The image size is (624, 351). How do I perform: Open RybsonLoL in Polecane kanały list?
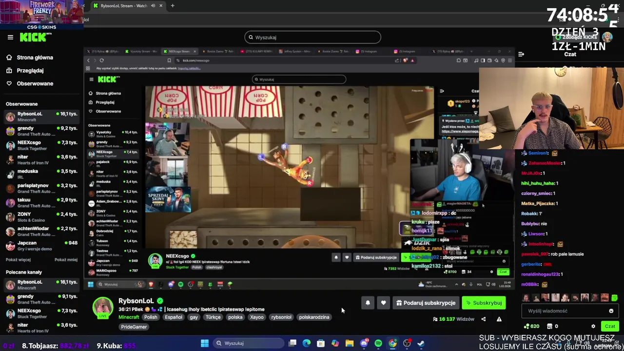tap(41, 285)
